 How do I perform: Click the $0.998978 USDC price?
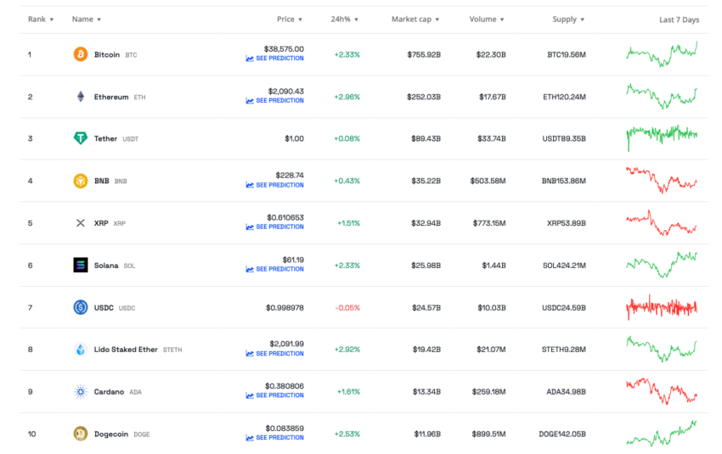pyautogui.click(x=285, y=308)
